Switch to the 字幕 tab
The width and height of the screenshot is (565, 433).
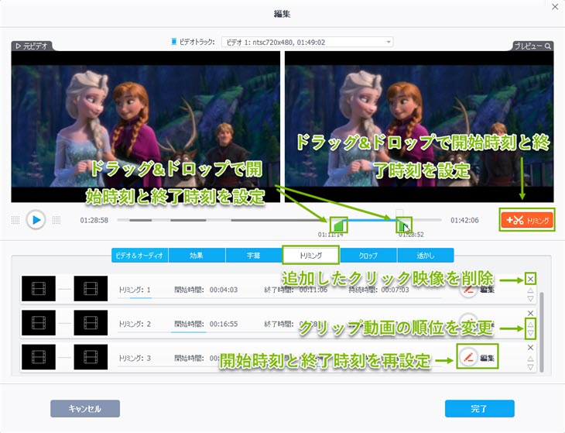click(254, 256)
